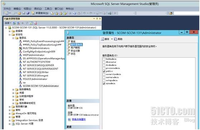Click the Paste toolbar icon
This screenshot has height=130, width=200.
point(79,13)
